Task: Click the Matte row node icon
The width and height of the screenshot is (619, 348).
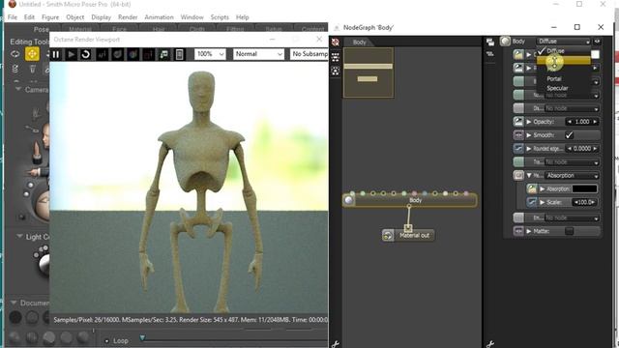Action: 518,231
